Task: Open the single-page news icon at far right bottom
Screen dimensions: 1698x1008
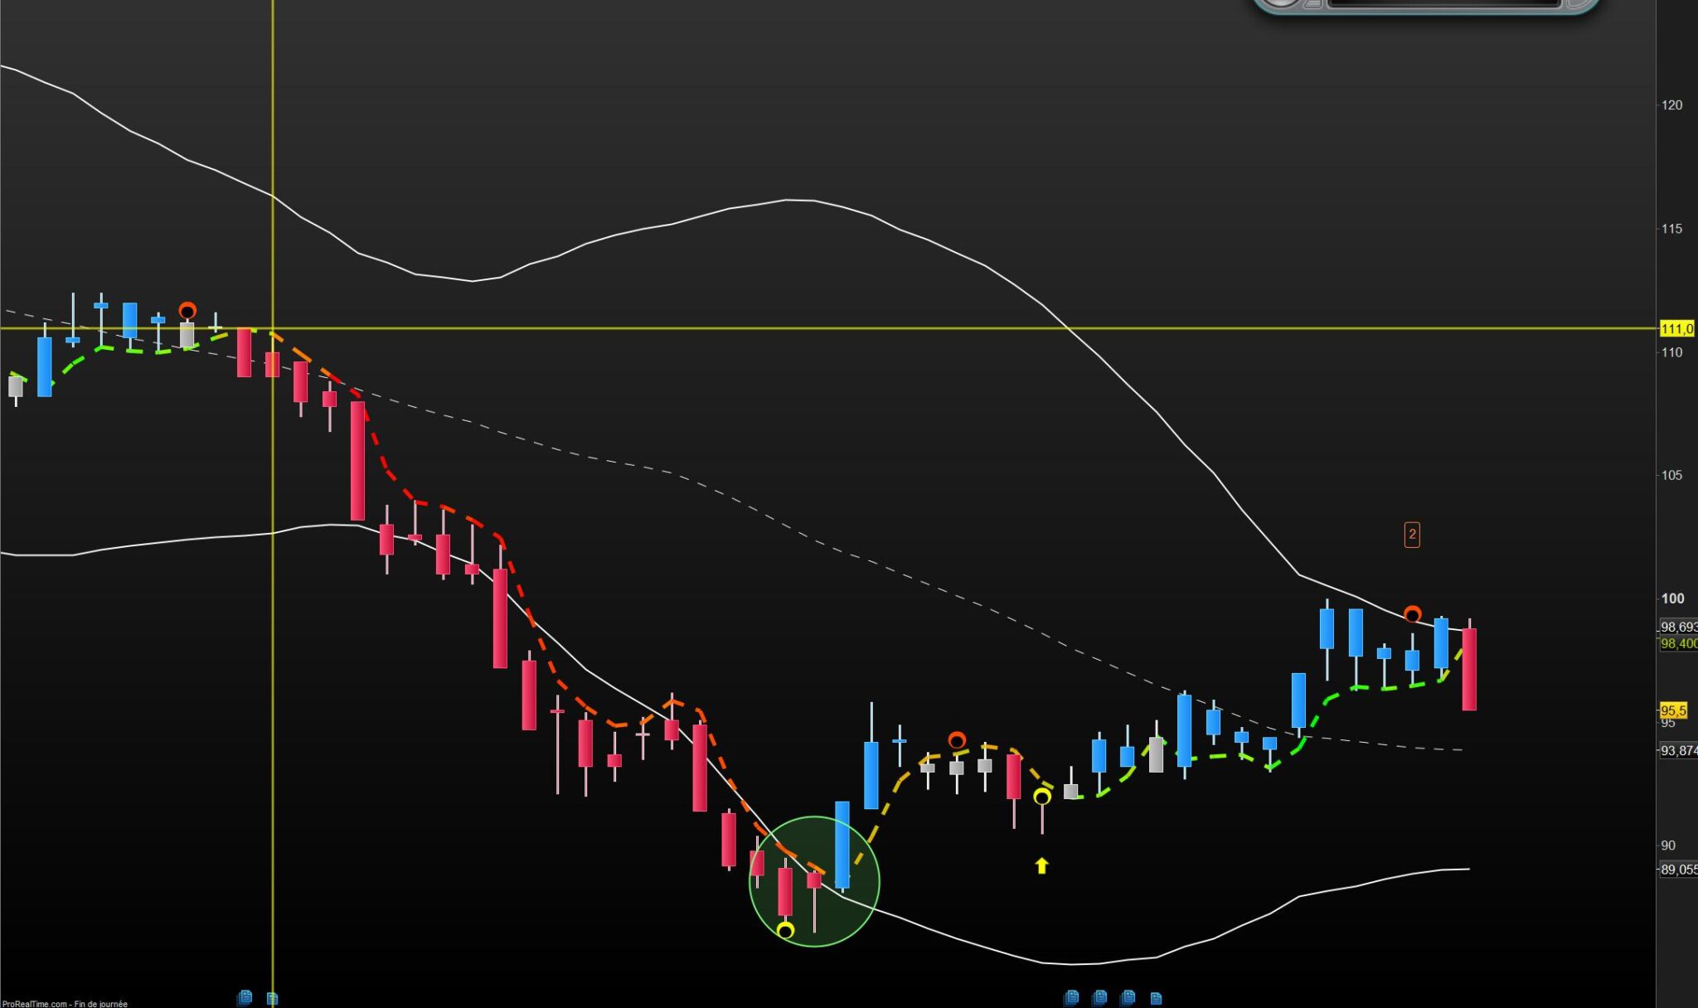Action: coord(1156,998)
